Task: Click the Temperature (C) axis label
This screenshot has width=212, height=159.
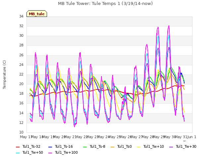Action: (x=4, y=75)
